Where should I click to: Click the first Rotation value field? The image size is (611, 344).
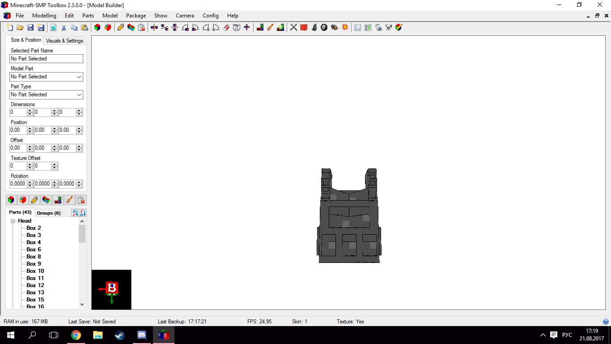(18, 184)
